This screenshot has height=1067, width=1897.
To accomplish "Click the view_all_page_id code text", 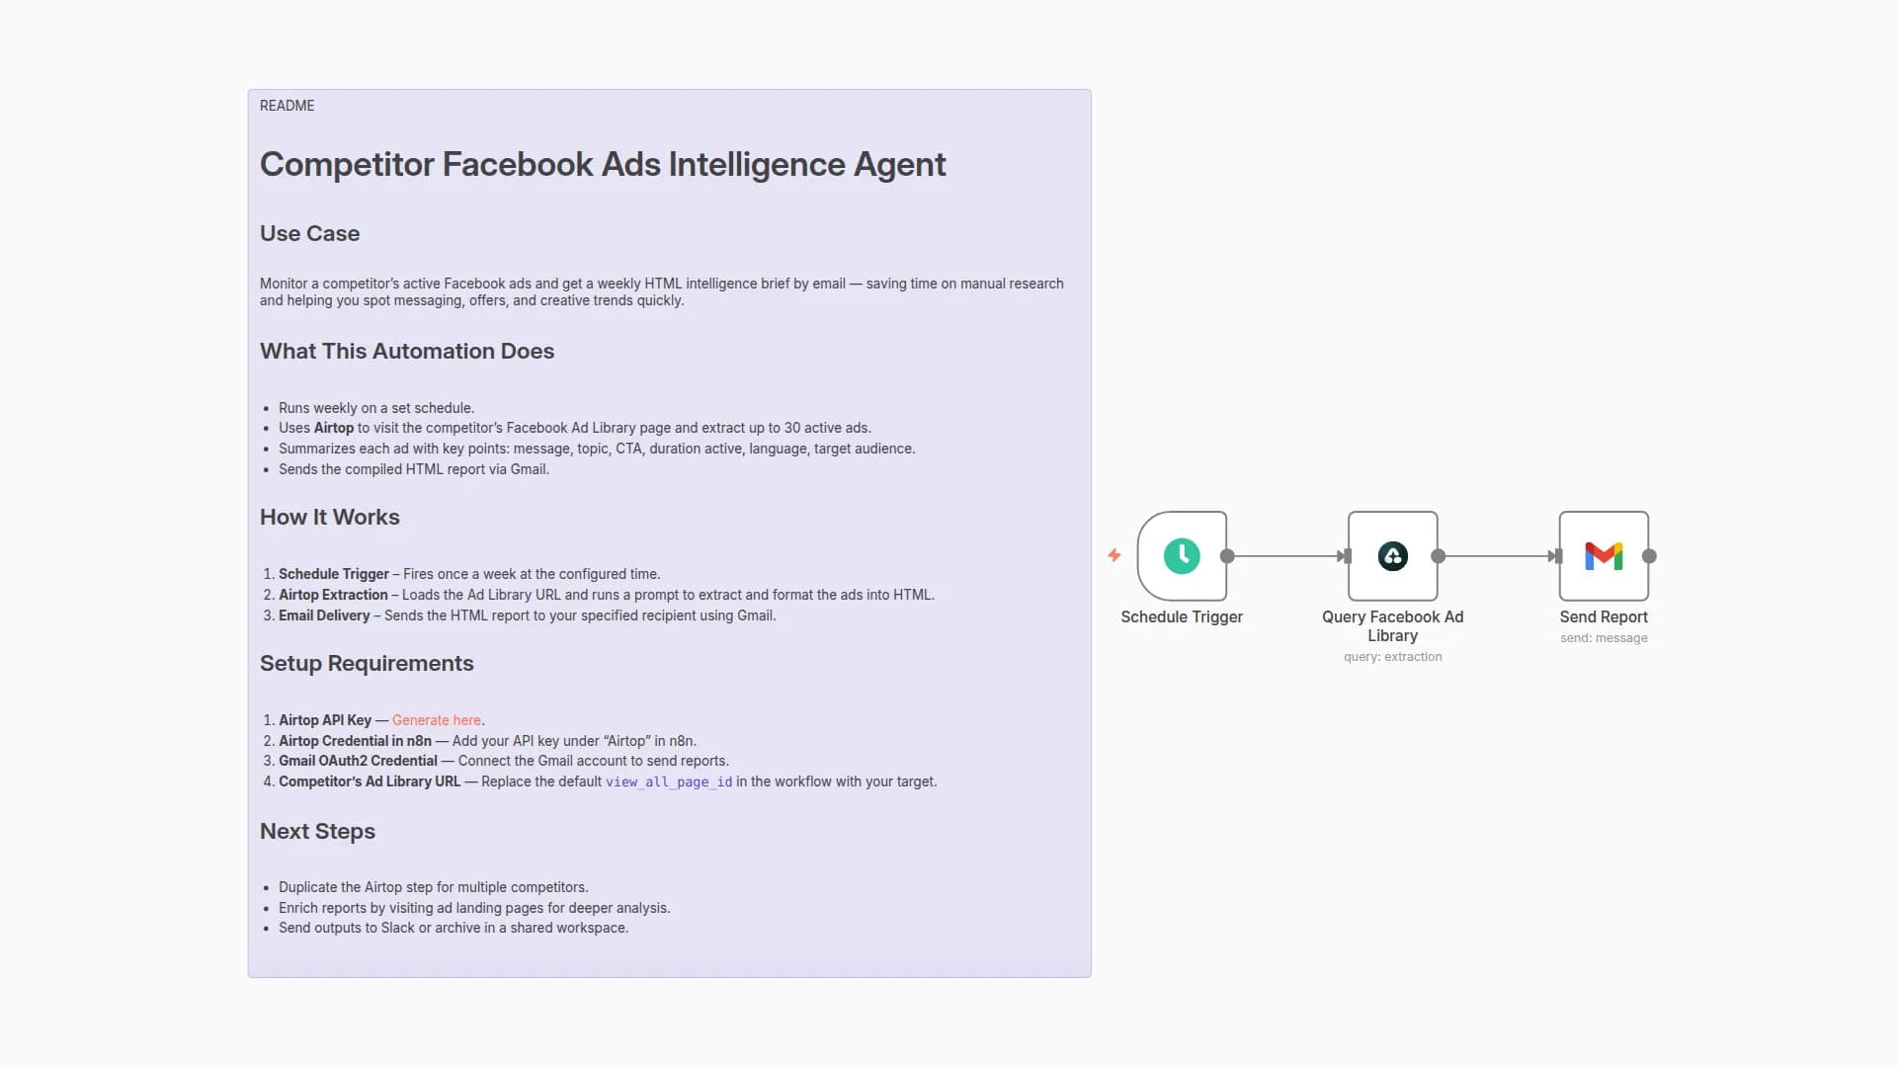I will (669, 781).
